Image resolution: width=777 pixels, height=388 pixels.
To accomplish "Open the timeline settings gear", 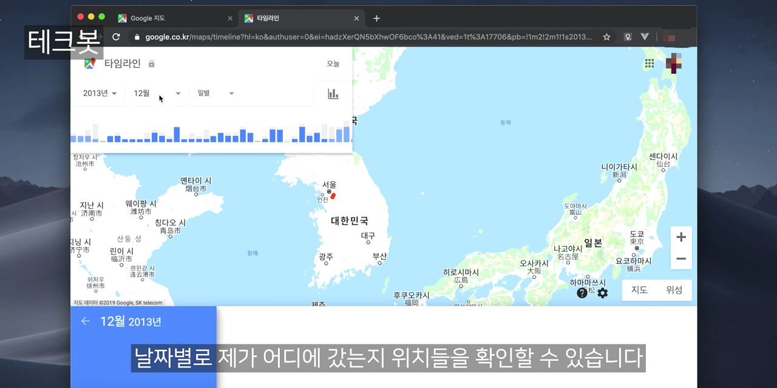I will 602,293.
